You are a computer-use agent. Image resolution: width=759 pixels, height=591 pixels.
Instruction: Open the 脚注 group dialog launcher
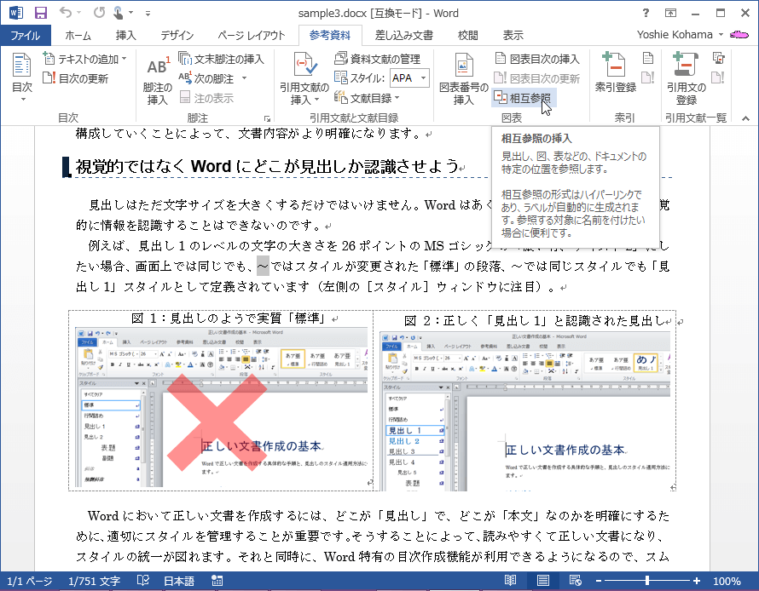click(267, 118)
